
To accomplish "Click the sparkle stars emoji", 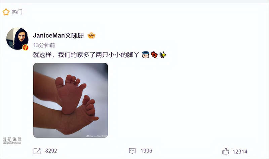I will (163, 55).
